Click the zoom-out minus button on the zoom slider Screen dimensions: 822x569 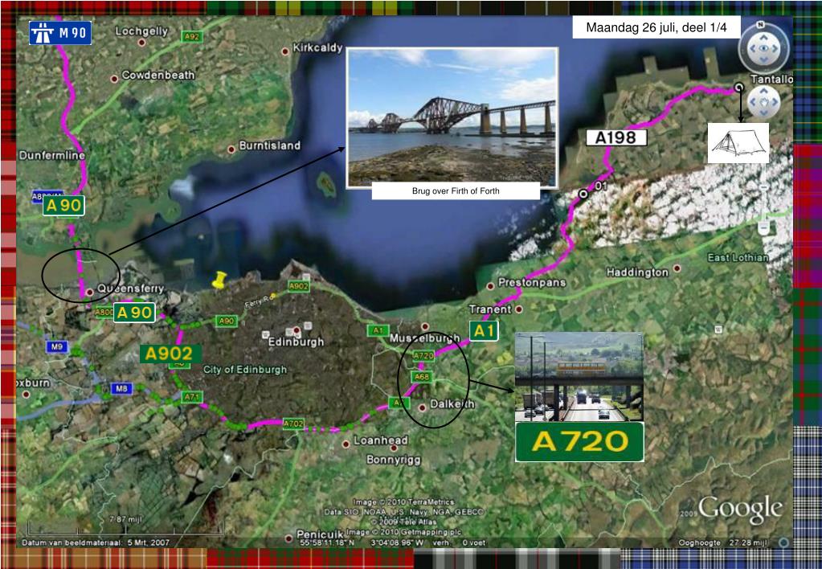764,227
